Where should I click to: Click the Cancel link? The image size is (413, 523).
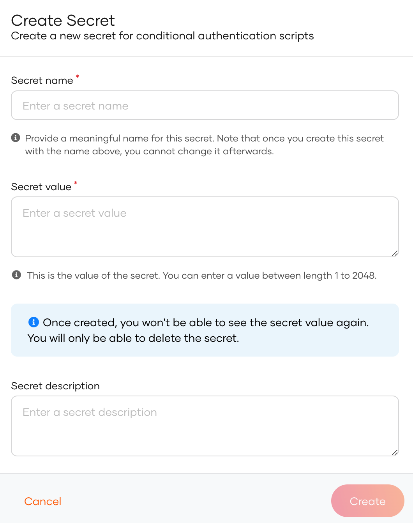[x=42, y=501]
